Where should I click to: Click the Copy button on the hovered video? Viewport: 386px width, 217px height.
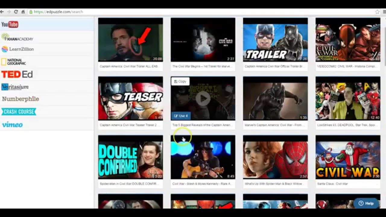[x=180, y=81]
